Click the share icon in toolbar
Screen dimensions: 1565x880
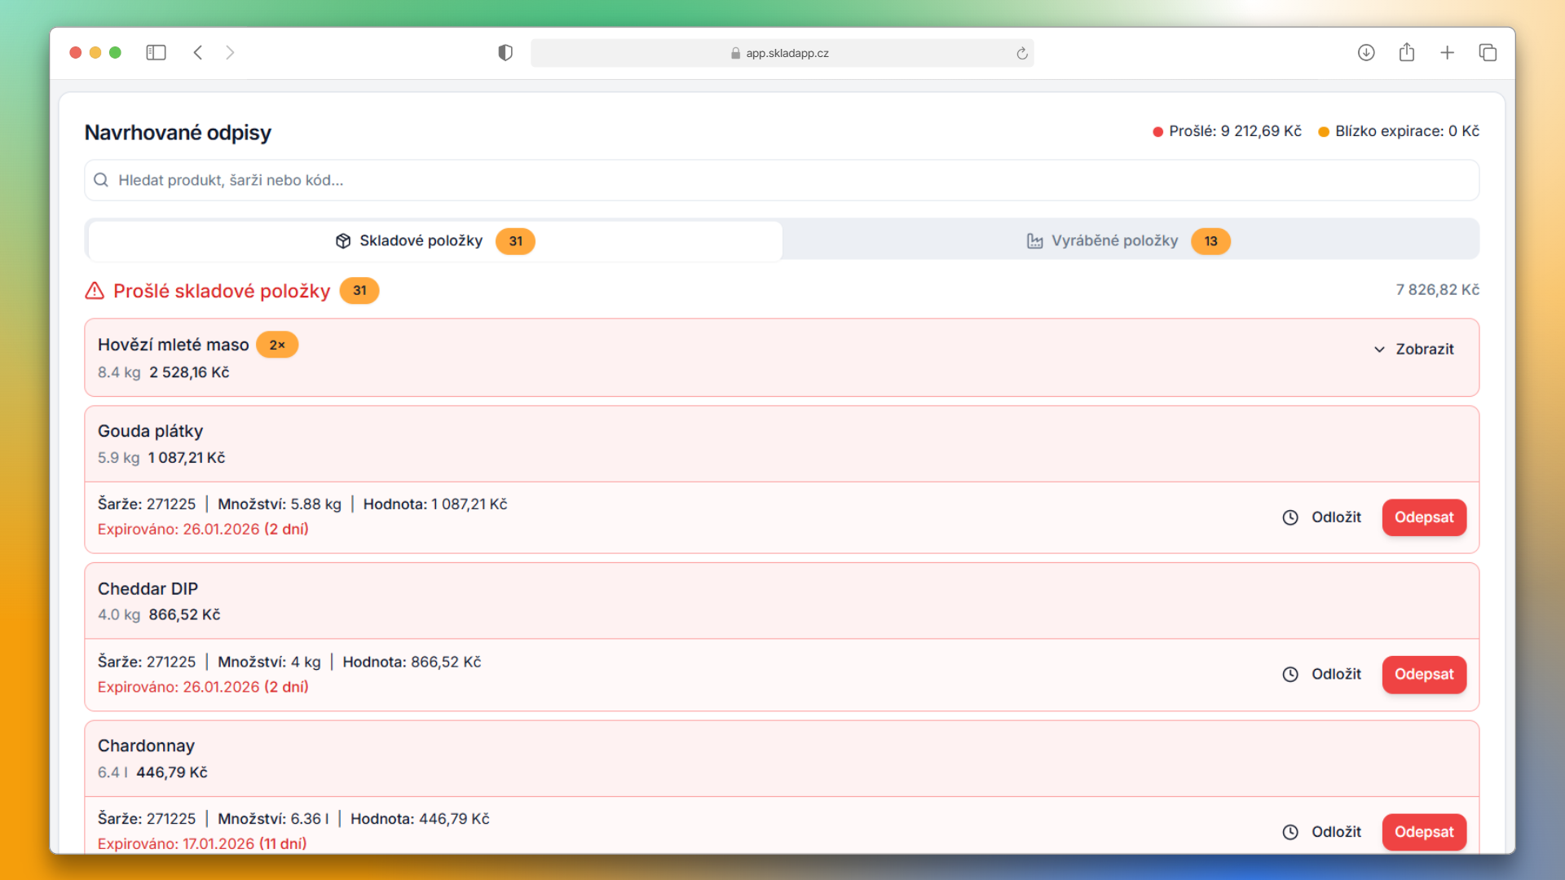[x=1407, y=53]
